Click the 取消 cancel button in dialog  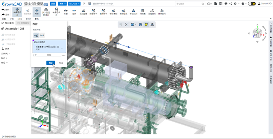61,63
